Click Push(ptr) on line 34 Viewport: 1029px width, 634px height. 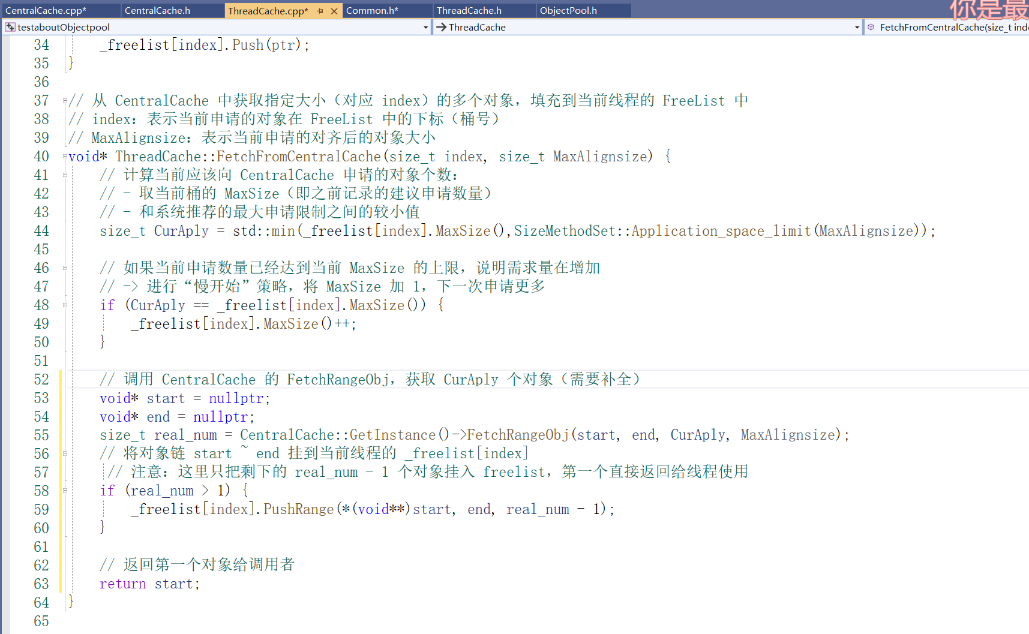266,45
